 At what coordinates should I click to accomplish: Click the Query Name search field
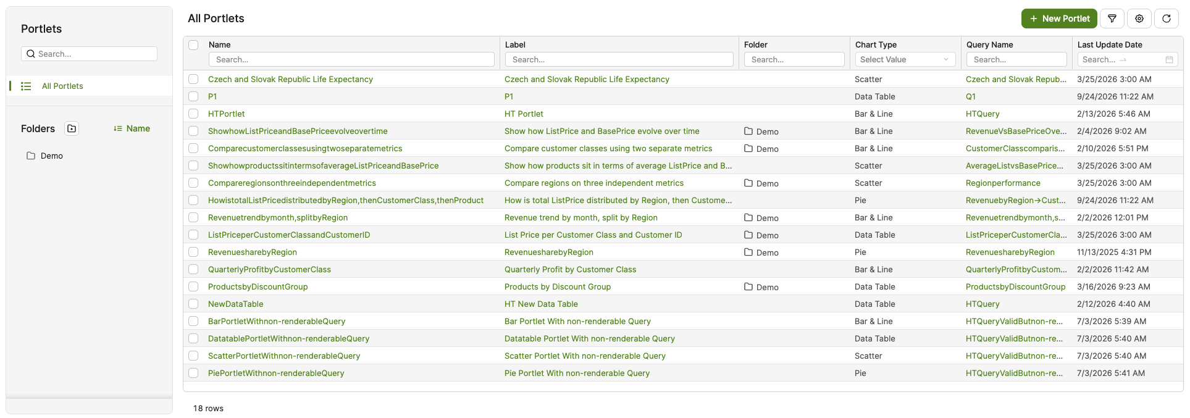1016,59
